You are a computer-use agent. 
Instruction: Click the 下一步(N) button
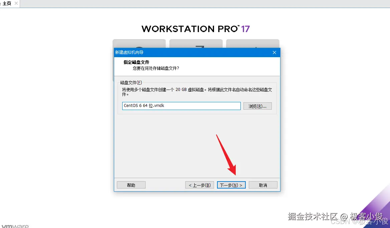point(231,185)
